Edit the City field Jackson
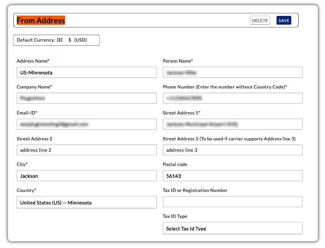This screenshot has height=248, width=325. 87,176
